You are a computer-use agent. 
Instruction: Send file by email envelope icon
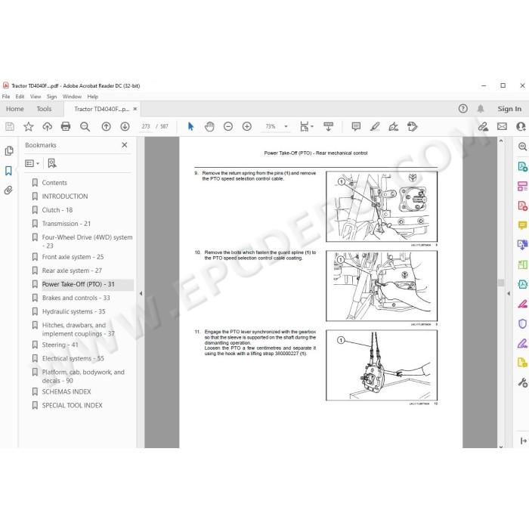click(x=502, y=126)
